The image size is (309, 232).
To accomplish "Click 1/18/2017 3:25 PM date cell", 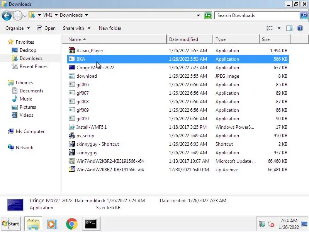I will [x=188, y=127].
